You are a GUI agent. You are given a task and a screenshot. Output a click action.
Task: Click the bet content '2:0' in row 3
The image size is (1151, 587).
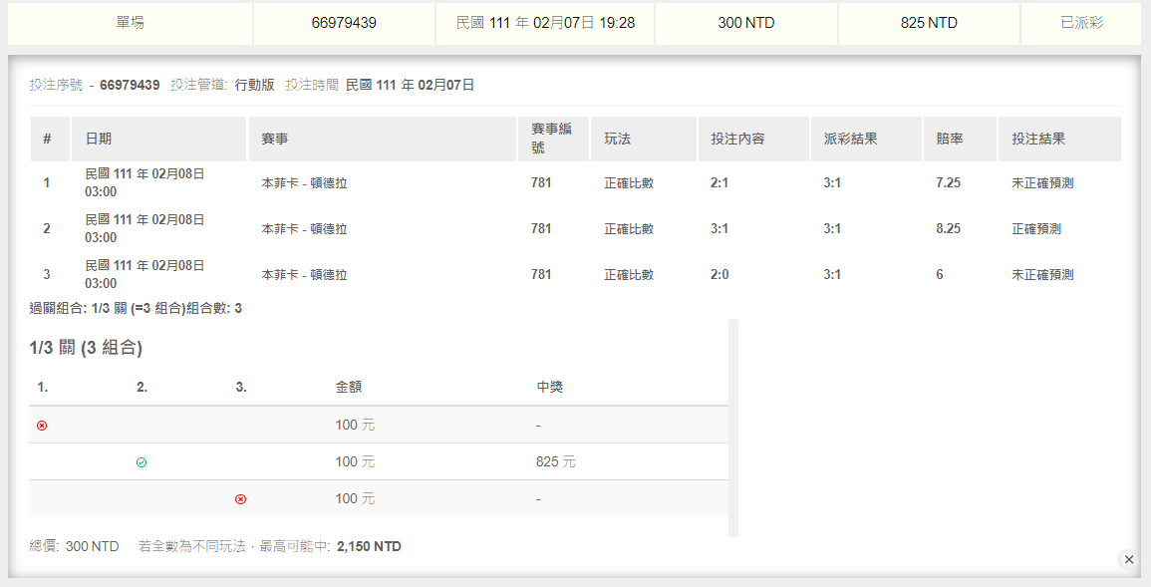coord(719,274)
